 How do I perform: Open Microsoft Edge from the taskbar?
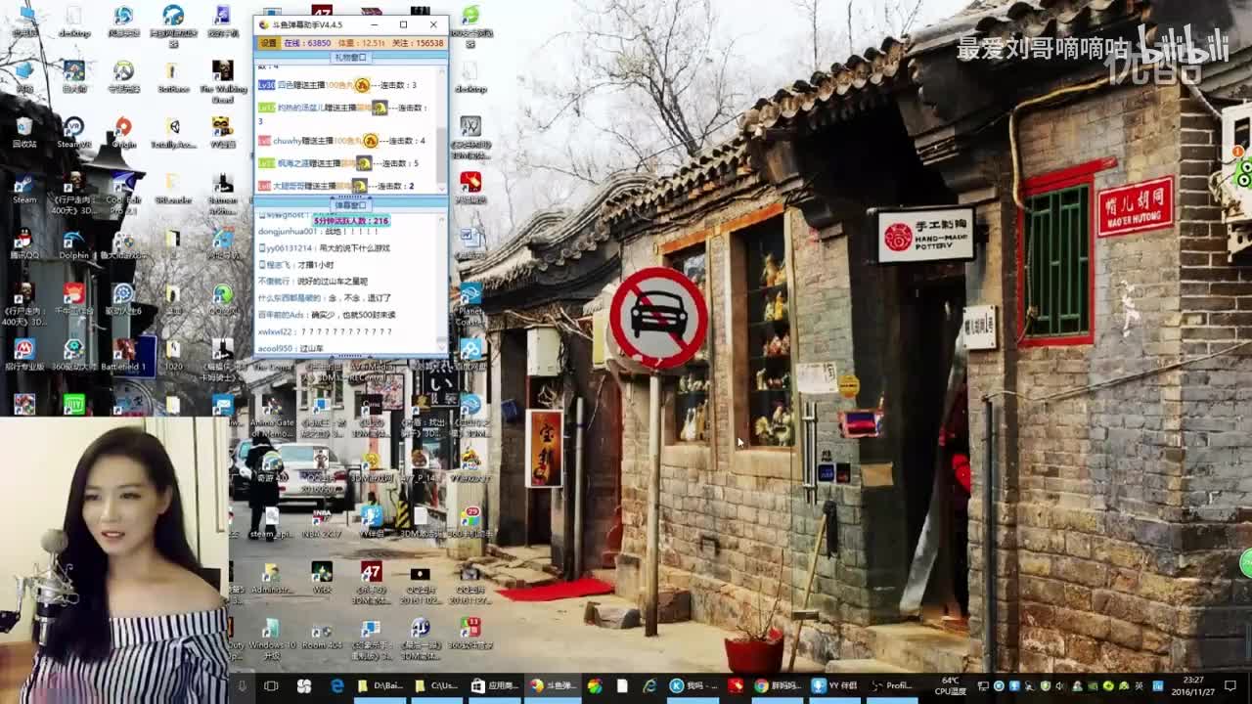click(x=337, y=686)
